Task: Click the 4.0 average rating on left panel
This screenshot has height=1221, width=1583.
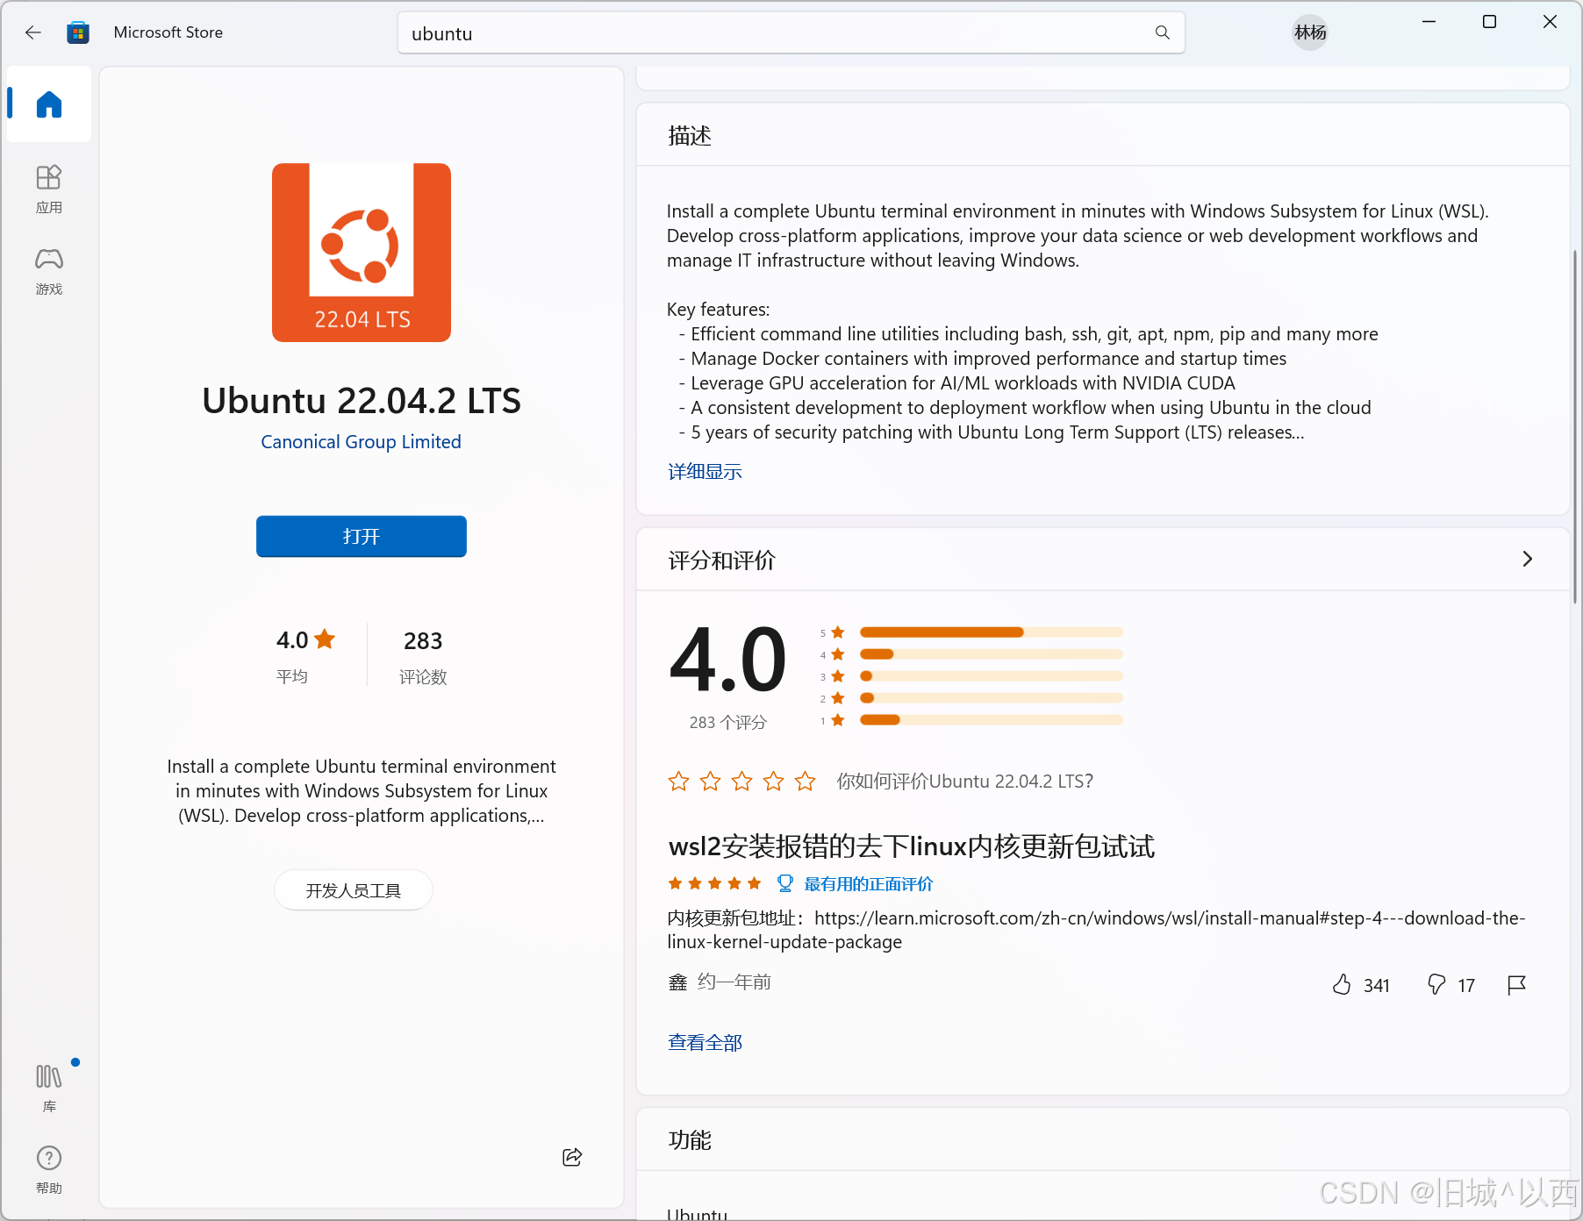Action: [305, 640]
